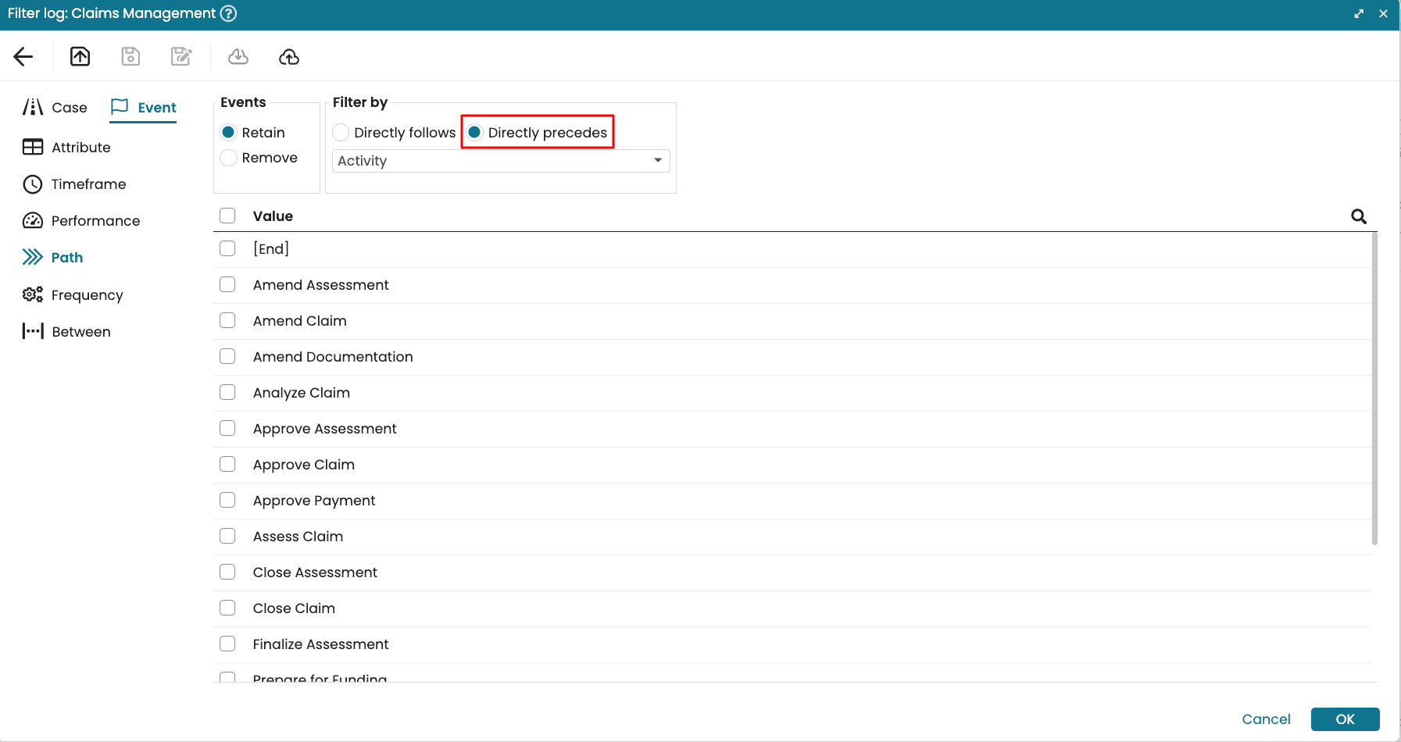Click the back arrow icon in toolbar
Screen dimensions: 1401x742
23,56
